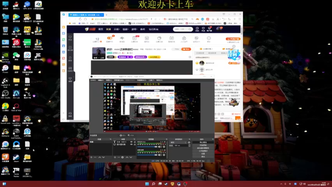The height and width of the screenshot is (187, 332).
Task: Open the 文件(F) menu in OBS
Action: tap(93, 80)
